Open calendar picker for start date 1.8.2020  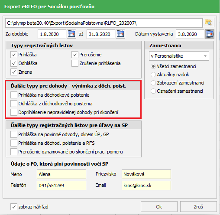click(71, 34)
